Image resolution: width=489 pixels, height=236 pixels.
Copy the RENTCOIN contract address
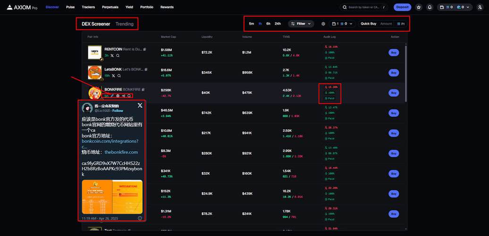tap(145, 49)
